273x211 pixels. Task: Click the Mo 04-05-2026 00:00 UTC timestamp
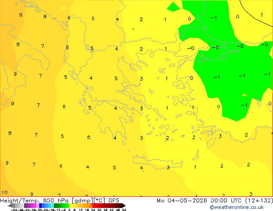(x=199, y=201)
